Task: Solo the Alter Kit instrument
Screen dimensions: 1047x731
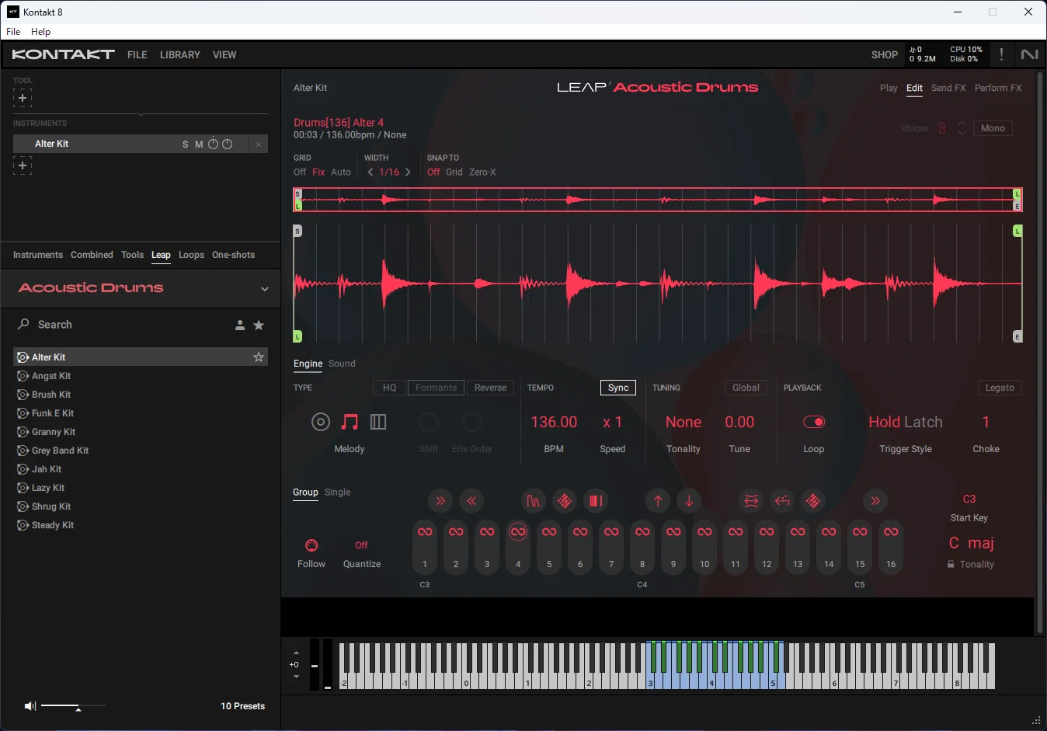Action: (x=185, y=144)
